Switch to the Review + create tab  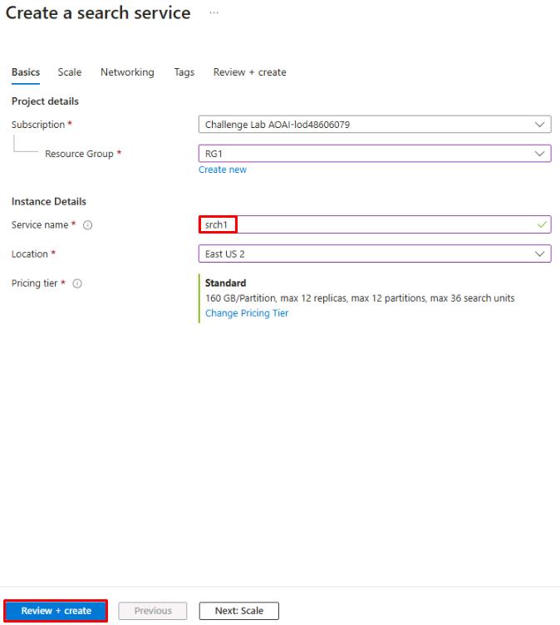click(249, 72)
